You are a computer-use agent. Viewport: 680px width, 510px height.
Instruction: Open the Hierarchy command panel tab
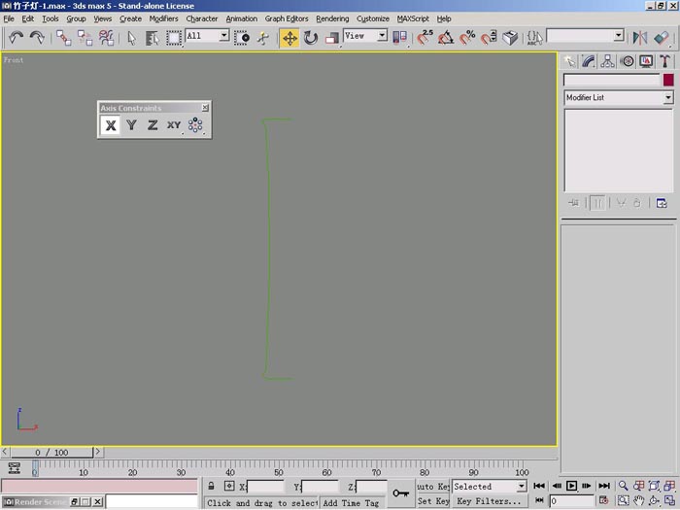pos(607,61)
